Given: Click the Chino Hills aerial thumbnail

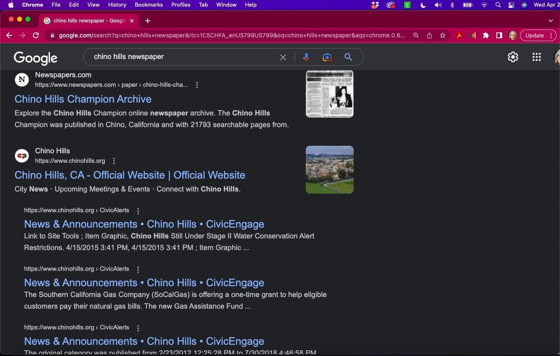Looking at the screenshot, I should pos(330,169).
